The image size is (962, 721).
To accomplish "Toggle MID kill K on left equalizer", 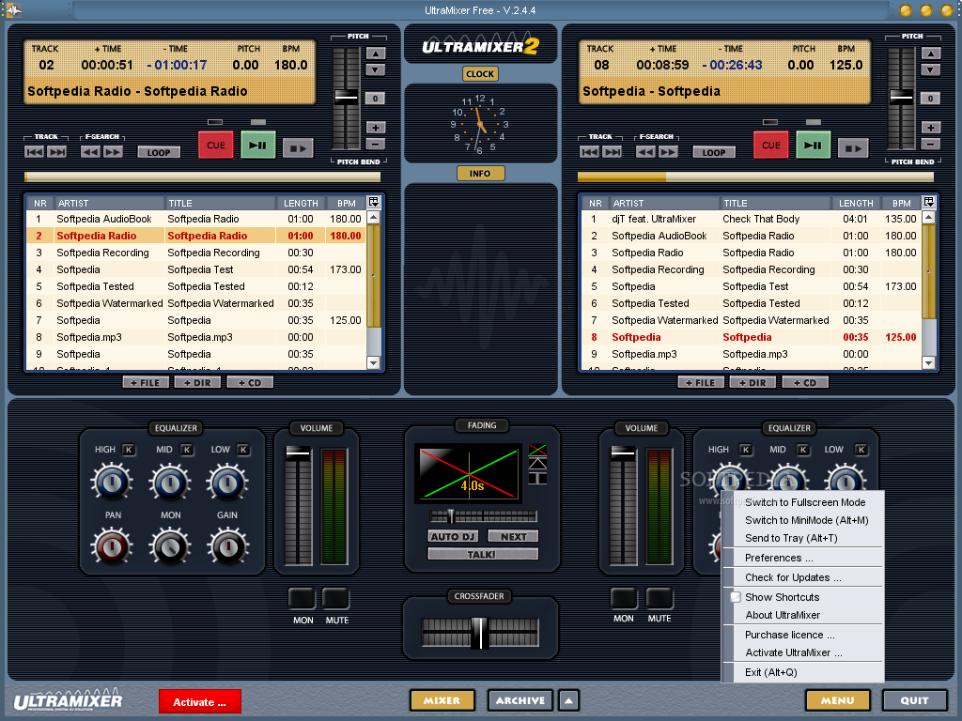I will click(x=187, y=450).
